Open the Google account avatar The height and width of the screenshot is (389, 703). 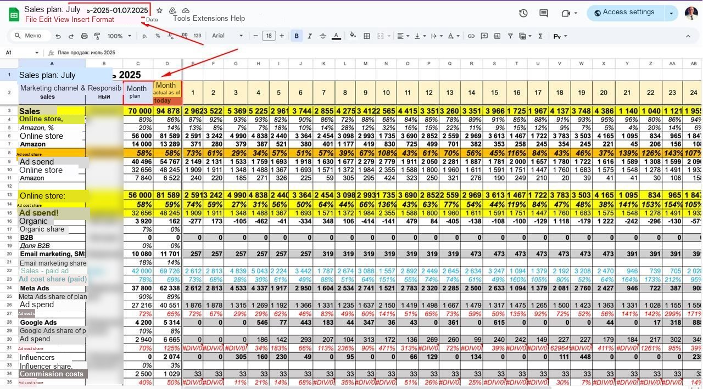tap(691, 13)
